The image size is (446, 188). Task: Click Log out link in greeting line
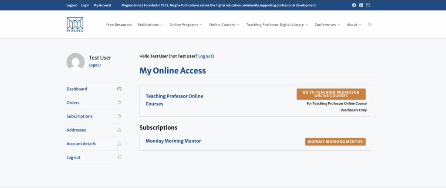pyautogui.click(x=206, y=56)
